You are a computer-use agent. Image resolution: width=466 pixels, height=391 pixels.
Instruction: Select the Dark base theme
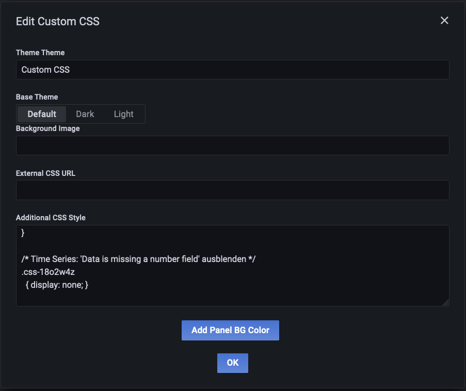click(x=85, y=114)
